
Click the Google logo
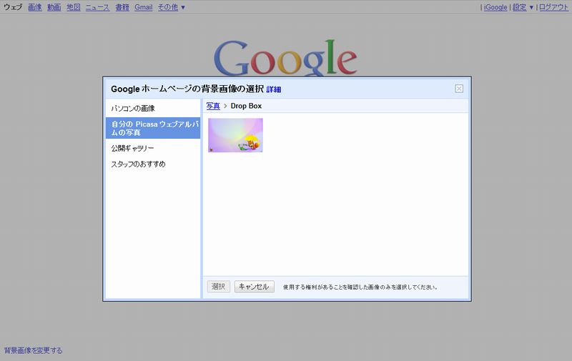[x=285, y=58]
